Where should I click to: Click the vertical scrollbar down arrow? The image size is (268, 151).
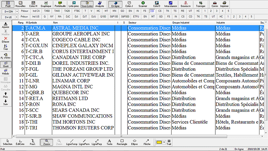266,133
